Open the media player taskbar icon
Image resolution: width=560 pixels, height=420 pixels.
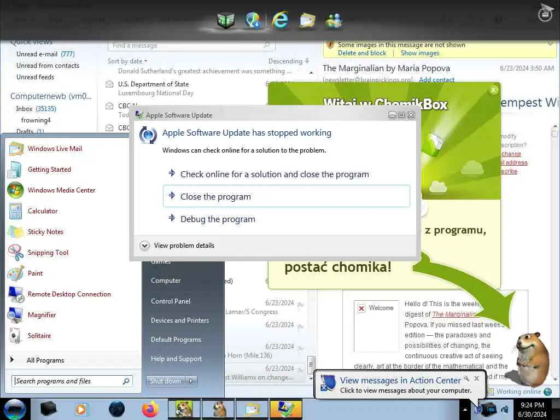pos(81,409)
